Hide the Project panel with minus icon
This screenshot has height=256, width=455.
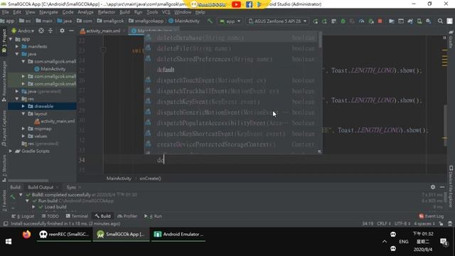click(x=71, y=31)
